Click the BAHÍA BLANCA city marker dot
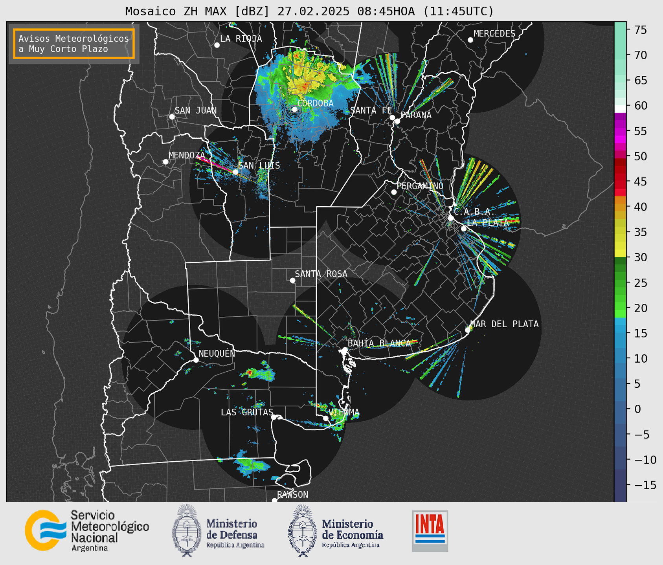 click(345, 350)
